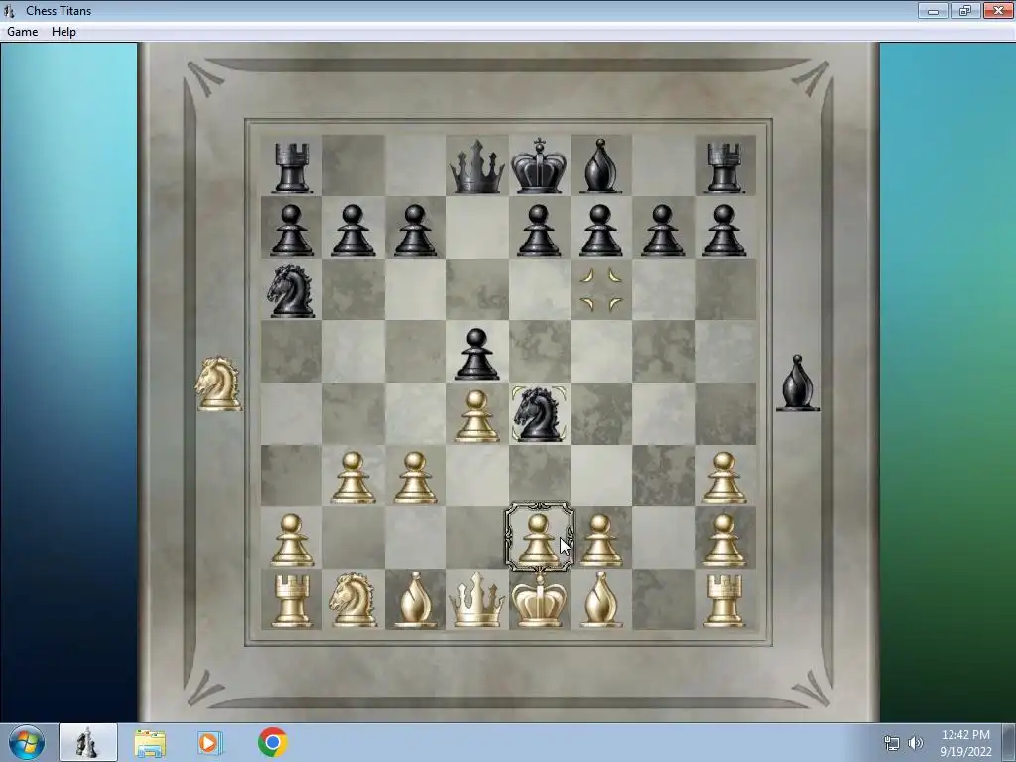Select the white pawn on a2

coord(291,540)
